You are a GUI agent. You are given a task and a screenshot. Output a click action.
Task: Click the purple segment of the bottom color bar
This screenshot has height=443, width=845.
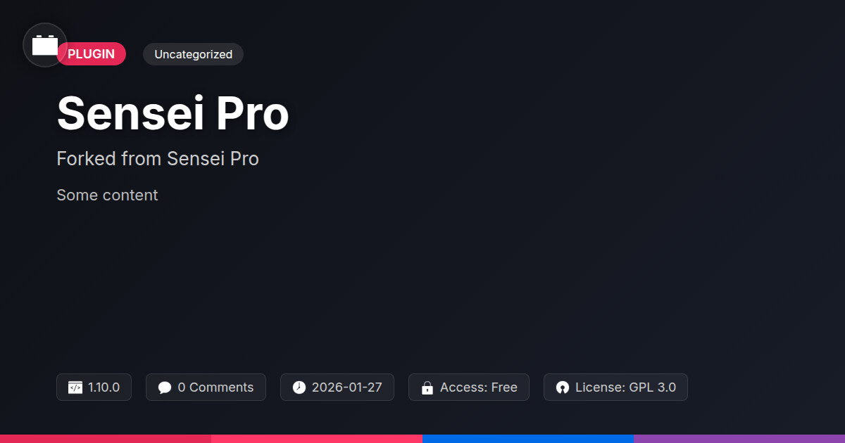tap(739, 439)
